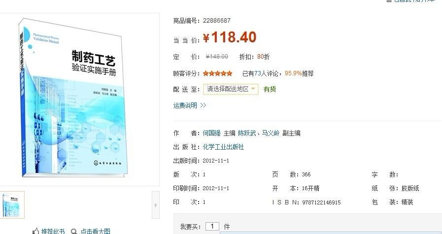Click the large book cover image
The height and width of the screenshot is (234, 442).
[73, 98]
